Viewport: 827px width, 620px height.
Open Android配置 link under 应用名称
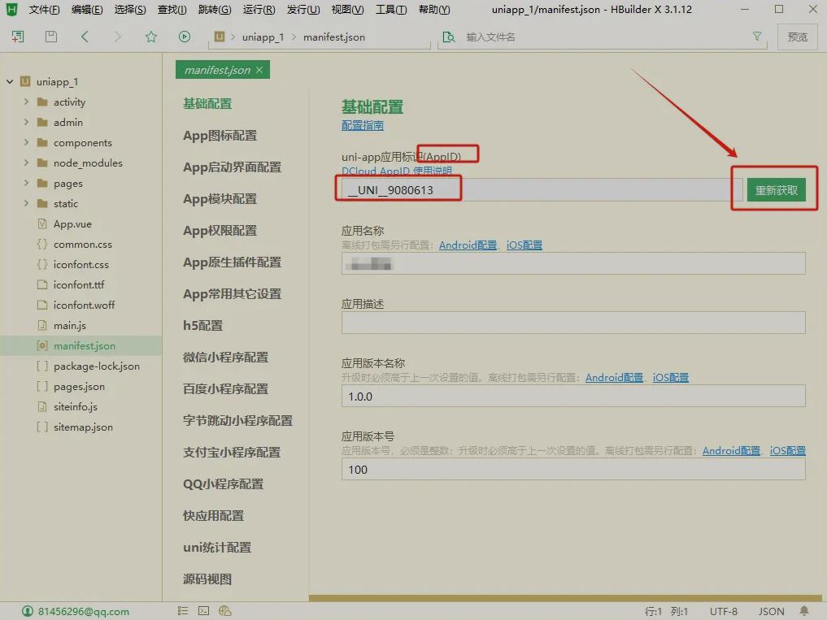coord(468,245)
